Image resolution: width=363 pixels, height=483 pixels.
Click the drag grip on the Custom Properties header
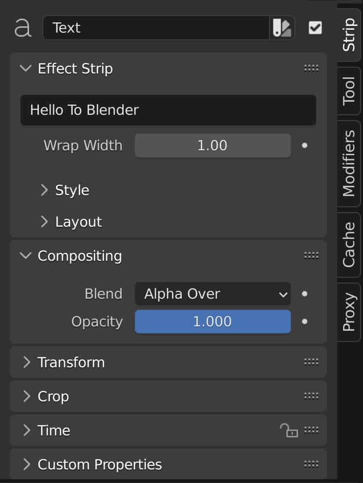click(x=312, y=464)
